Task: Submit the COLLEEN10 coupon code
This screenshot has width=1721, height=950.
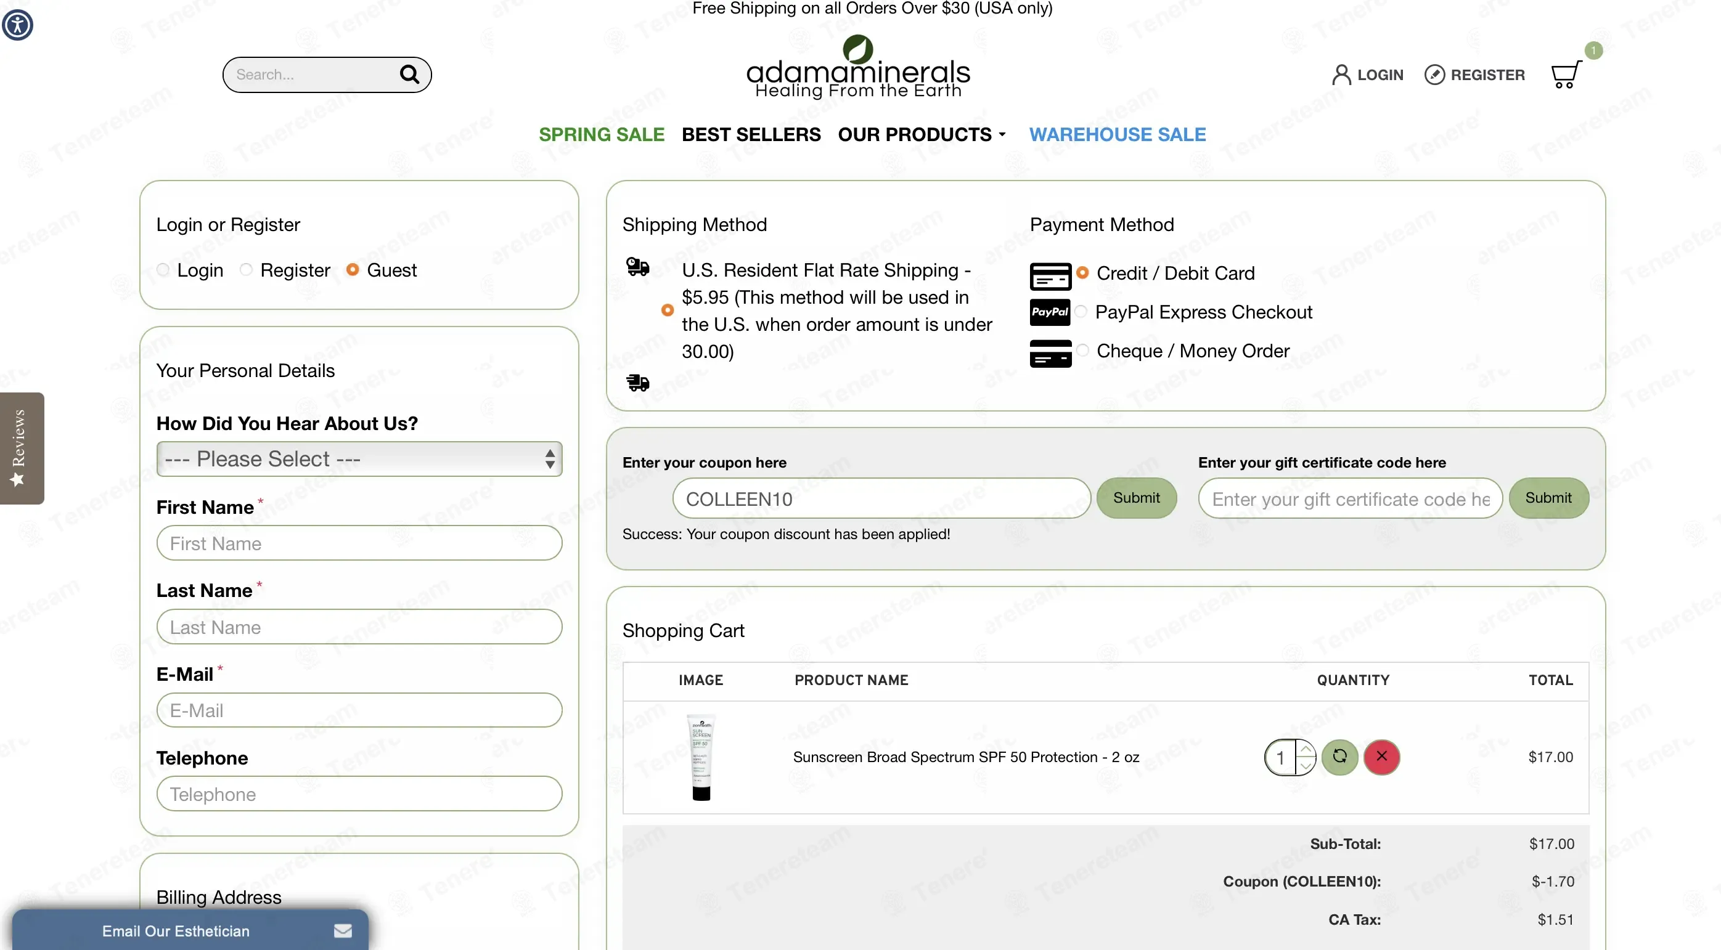Action: pos(1136,497)
